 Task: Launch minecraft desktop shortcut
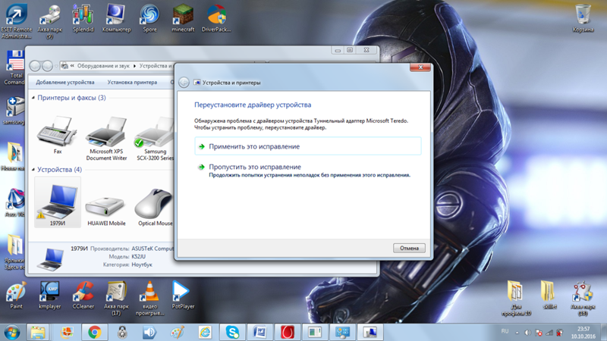[x=183, y=18]
